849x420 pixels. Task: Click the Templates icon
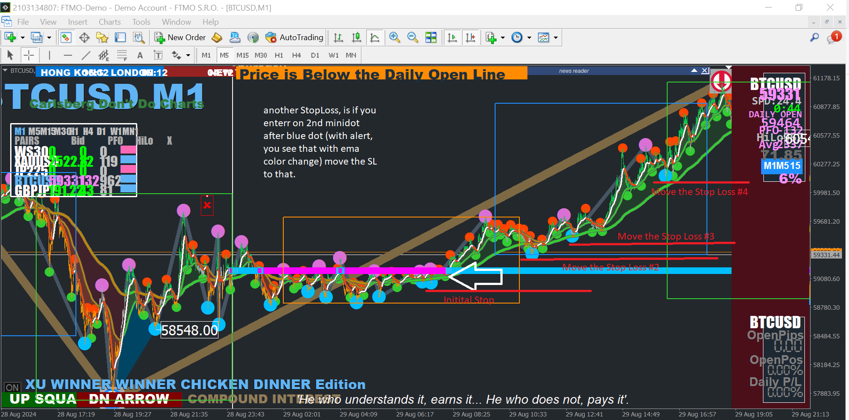544,37
